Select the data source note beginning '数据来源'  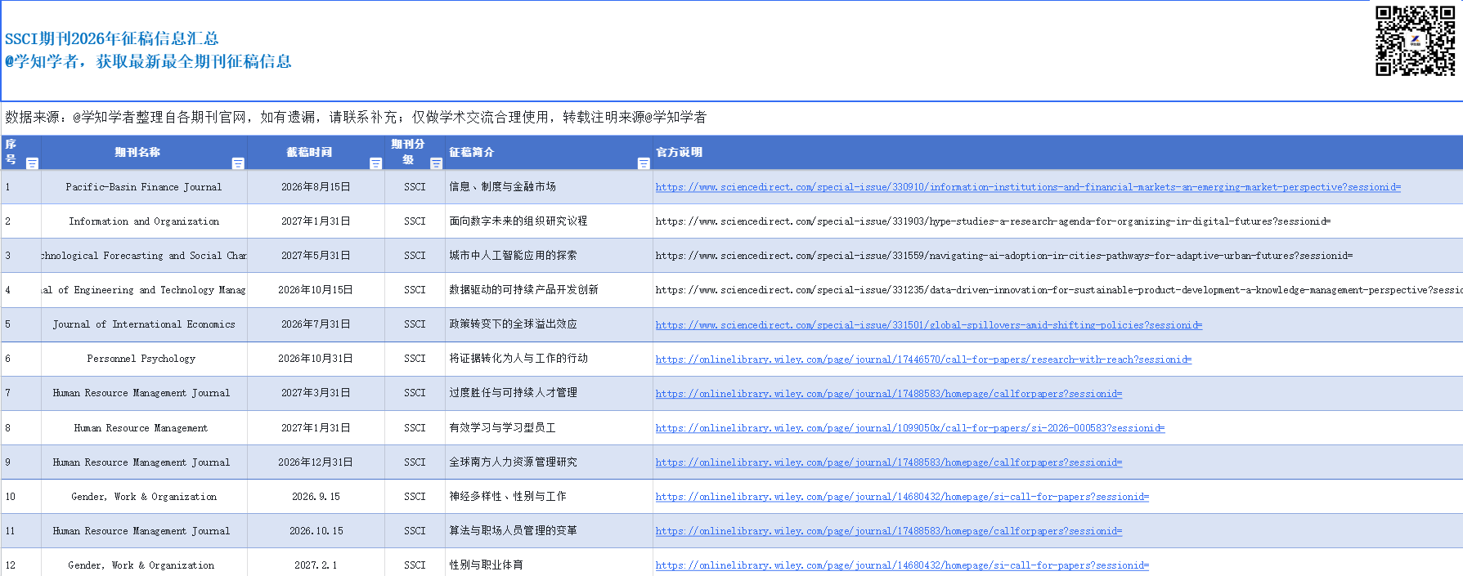click(x=356, y=117)
